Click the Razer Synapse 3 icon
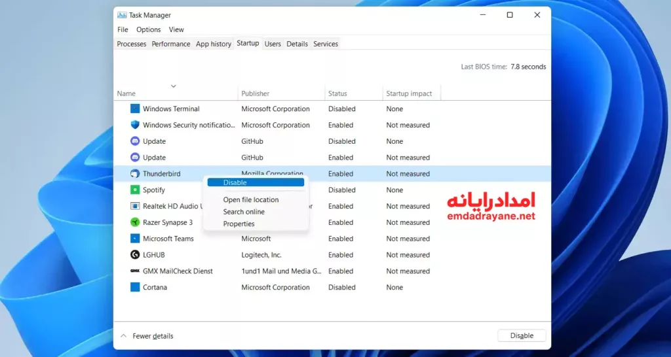671x357 pixels. (135, 222)
